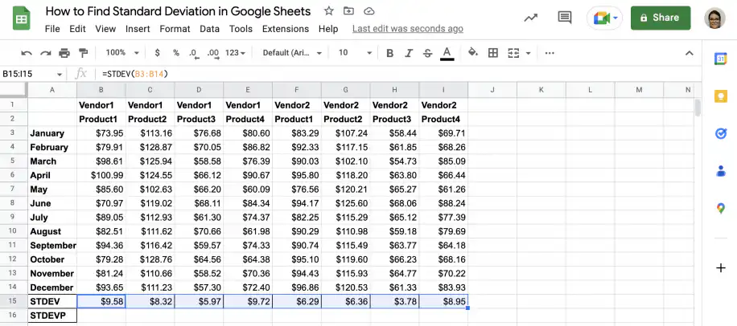737x326 pixels.
Task: Start a Google Meet call
Action: (604, 18)
